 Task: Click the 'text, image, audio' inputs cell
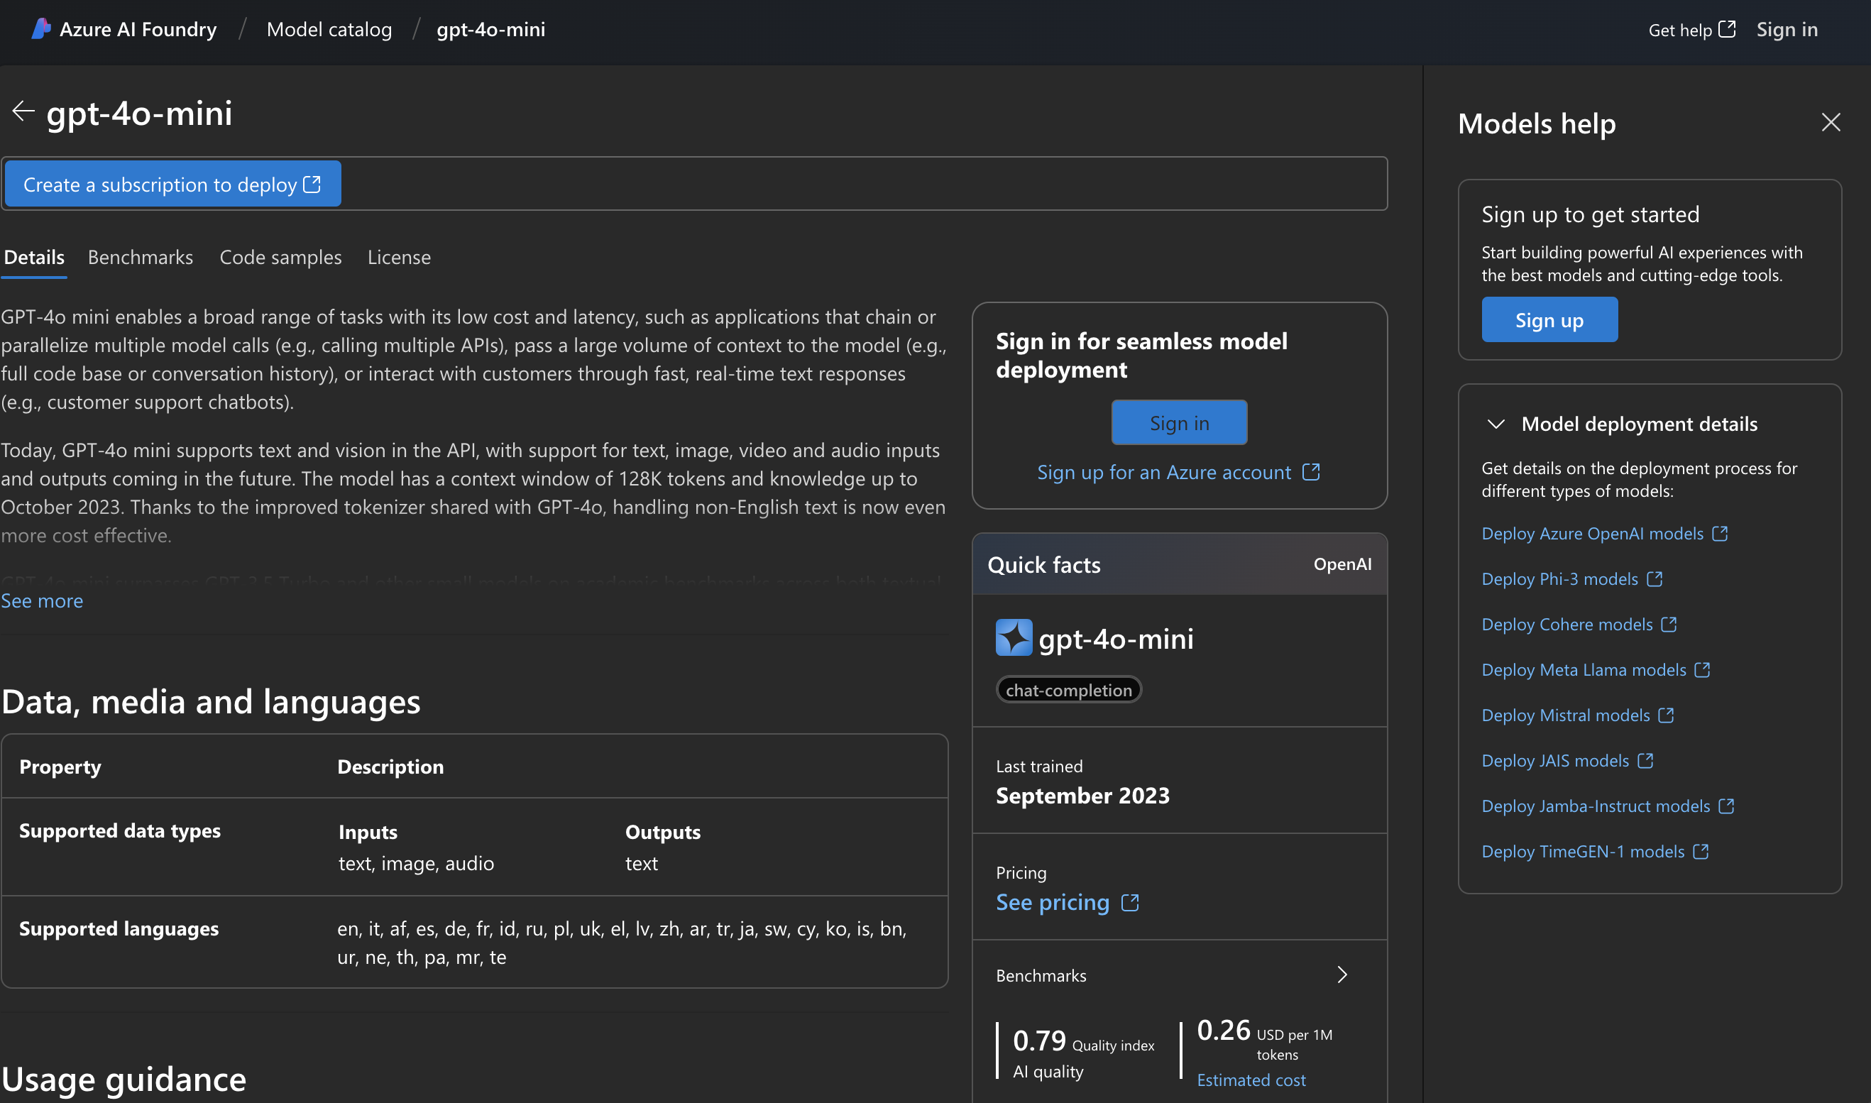coord(416,863)
